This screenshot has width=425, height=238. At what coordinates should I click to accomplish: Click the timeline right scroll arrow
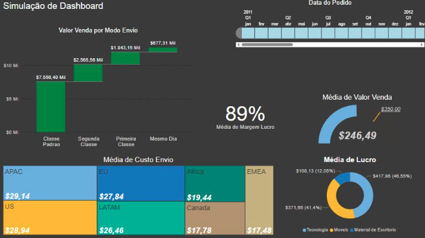(x=422, y=45)
